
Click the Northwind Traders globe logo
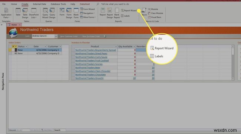(x=13, y=33)
